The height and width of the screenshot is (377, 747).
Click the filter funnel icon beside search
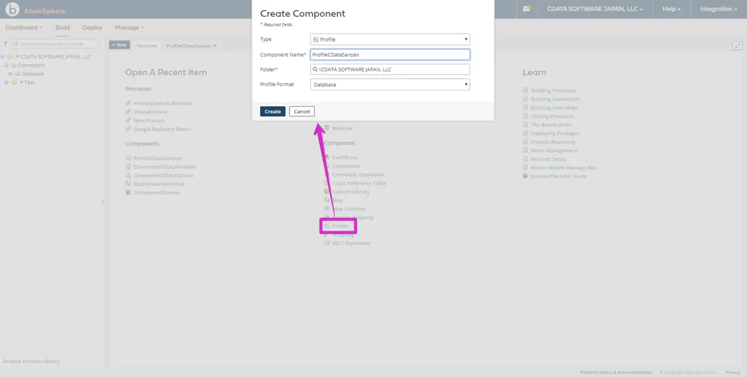(x=6, y=44)
